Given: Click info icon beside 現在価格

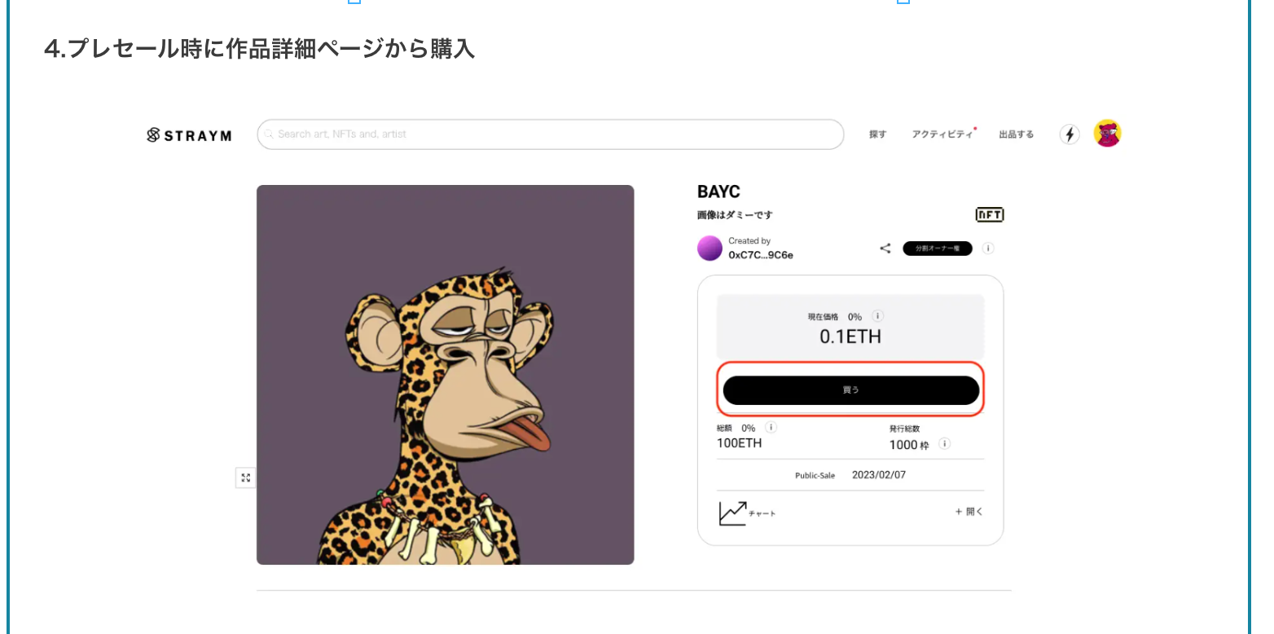Looking at the screenshot, I should [x=877, y=316].
